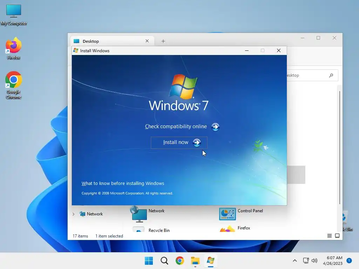Click the '1 item selected' status text

click(x=109, y=236)
